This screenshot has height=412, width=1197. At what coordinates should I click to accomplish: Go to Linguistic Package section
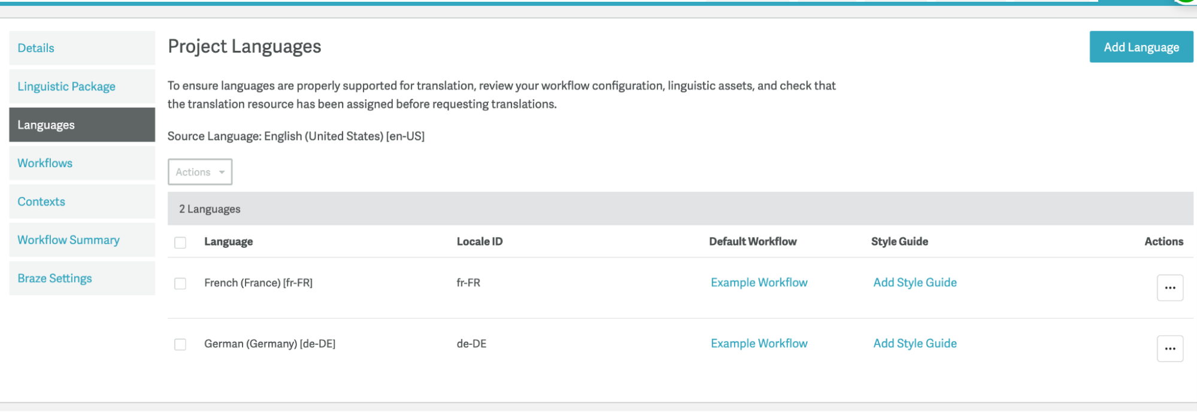[66, 86]
